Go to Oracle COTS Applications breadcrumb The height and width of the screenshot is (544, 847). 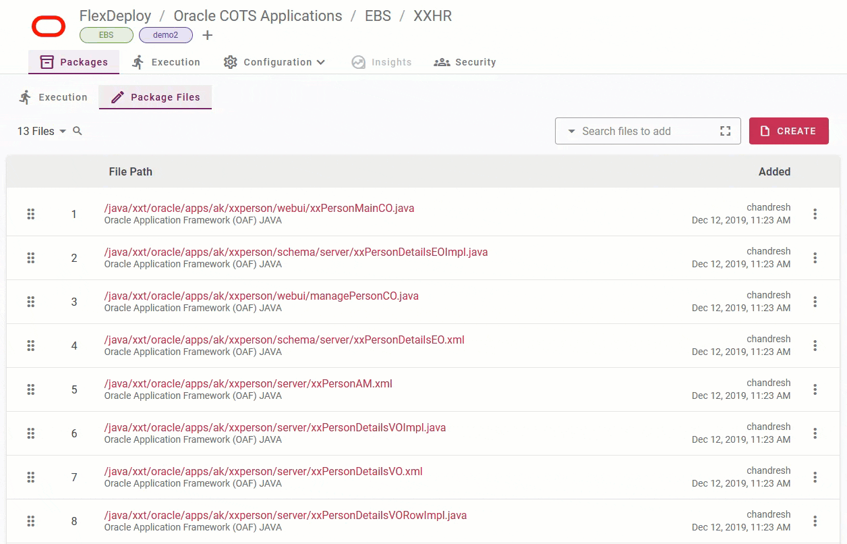258,16
